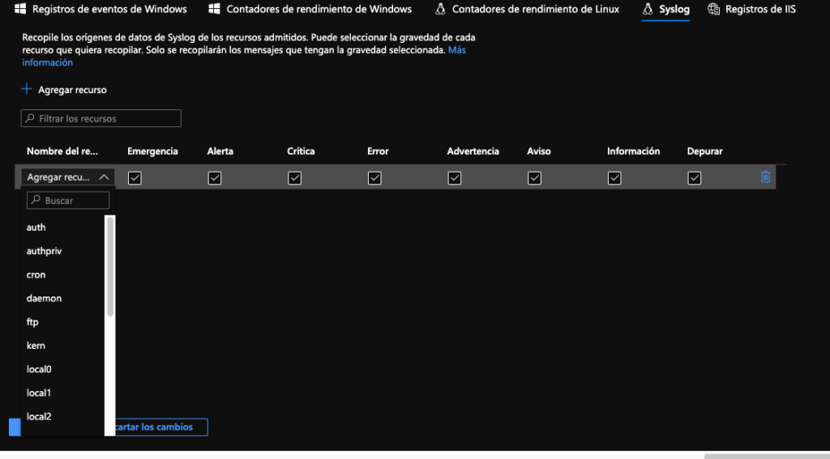
Task: Delete the resource row with trash icon
Action: pyautogui.click(x=765, y=176)
